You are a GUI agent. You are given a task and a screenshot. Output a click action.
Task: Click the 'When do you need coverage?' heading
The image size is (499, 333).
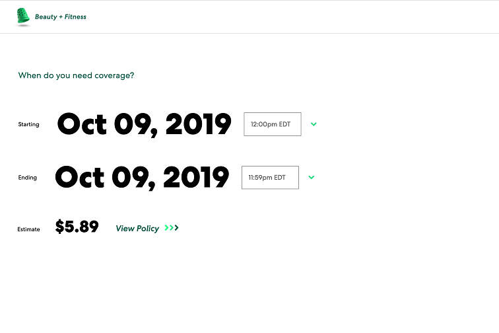pyautogui.click(x=76, y=75)
